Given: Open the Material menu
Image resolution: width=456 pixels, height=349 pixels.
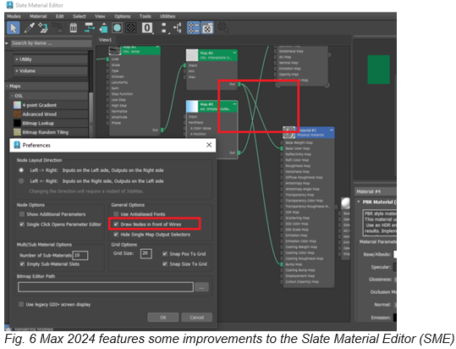Looking at the screenshot, I should coord(38,16).
